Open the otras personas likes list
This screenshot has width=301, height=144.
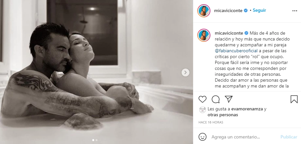pos(223,115)
